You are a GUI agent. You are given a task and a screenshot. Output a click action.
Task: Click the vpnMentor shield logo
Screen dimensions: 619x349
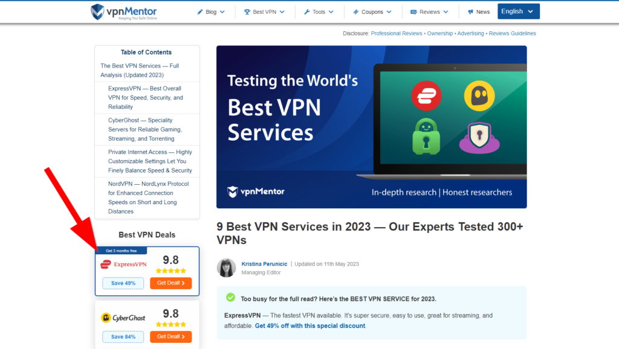(97, 11)
